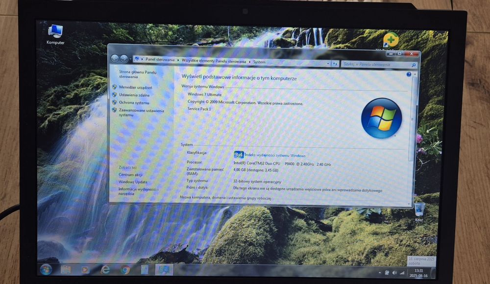490x284 pixels.
Task: Open Action Center flag tray icon
Action: [387, 273]
